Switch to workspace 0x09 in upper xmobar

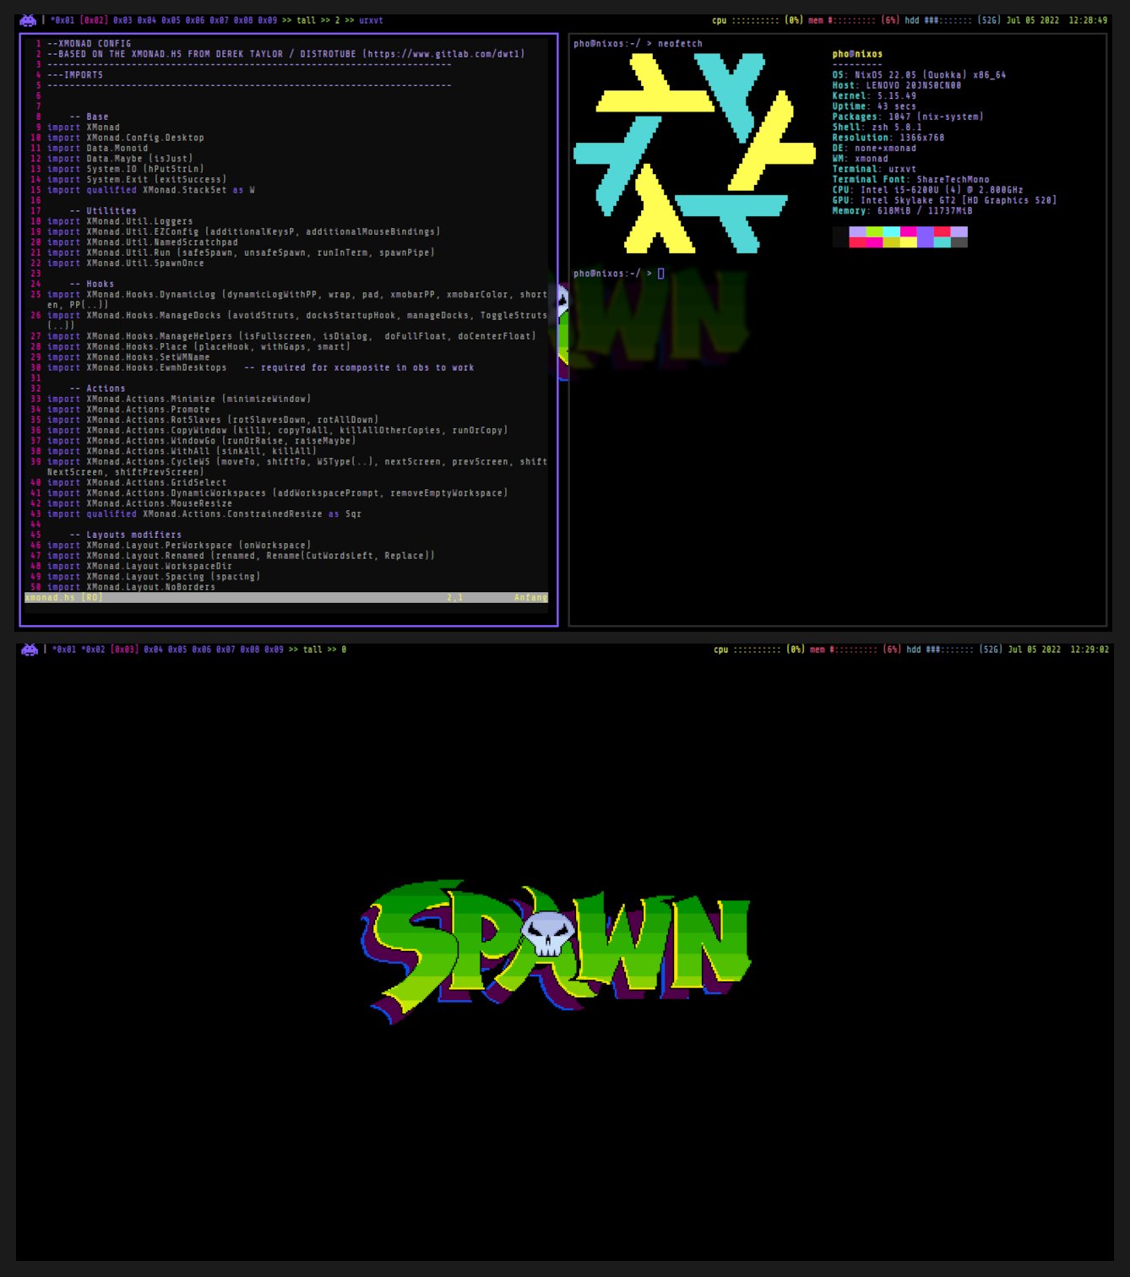pos(268,20)
